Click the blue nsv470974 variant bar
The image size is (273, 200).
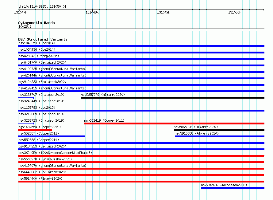pyautogui.click(x=233, y=188)
